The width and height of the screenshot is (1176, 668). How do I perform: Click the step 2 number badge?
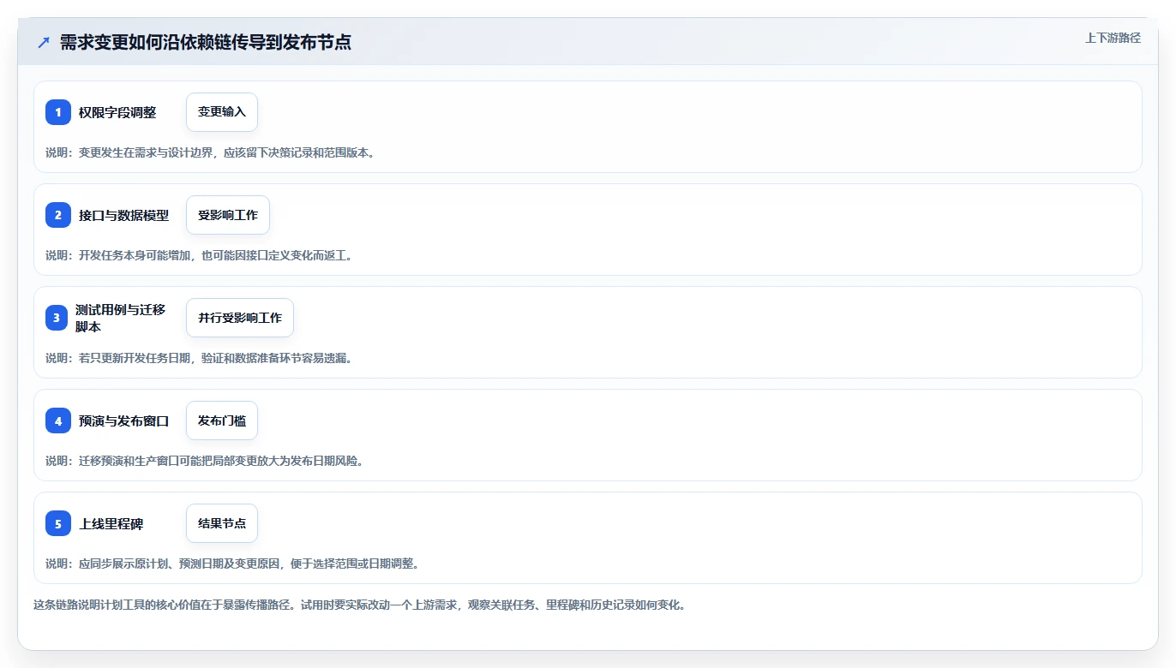[58, 215]
